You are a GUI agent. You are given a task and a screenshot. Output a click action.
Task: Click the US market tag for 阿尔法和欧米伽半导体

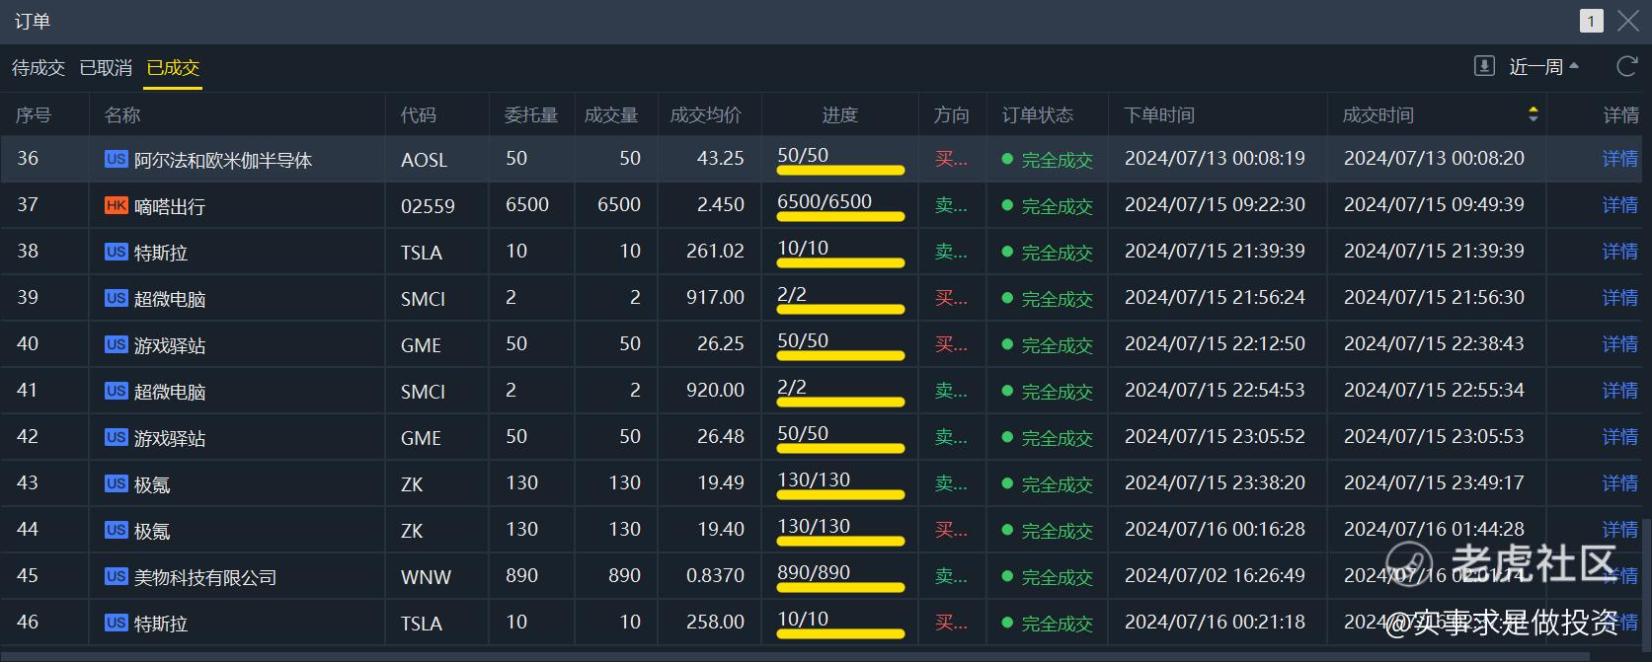pyautogui.click(x=117, y=159)
